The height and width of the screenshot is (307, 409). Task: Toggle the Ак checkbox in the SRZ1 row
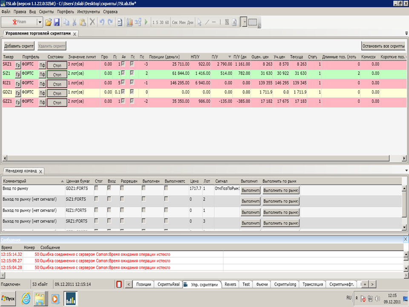123,64
